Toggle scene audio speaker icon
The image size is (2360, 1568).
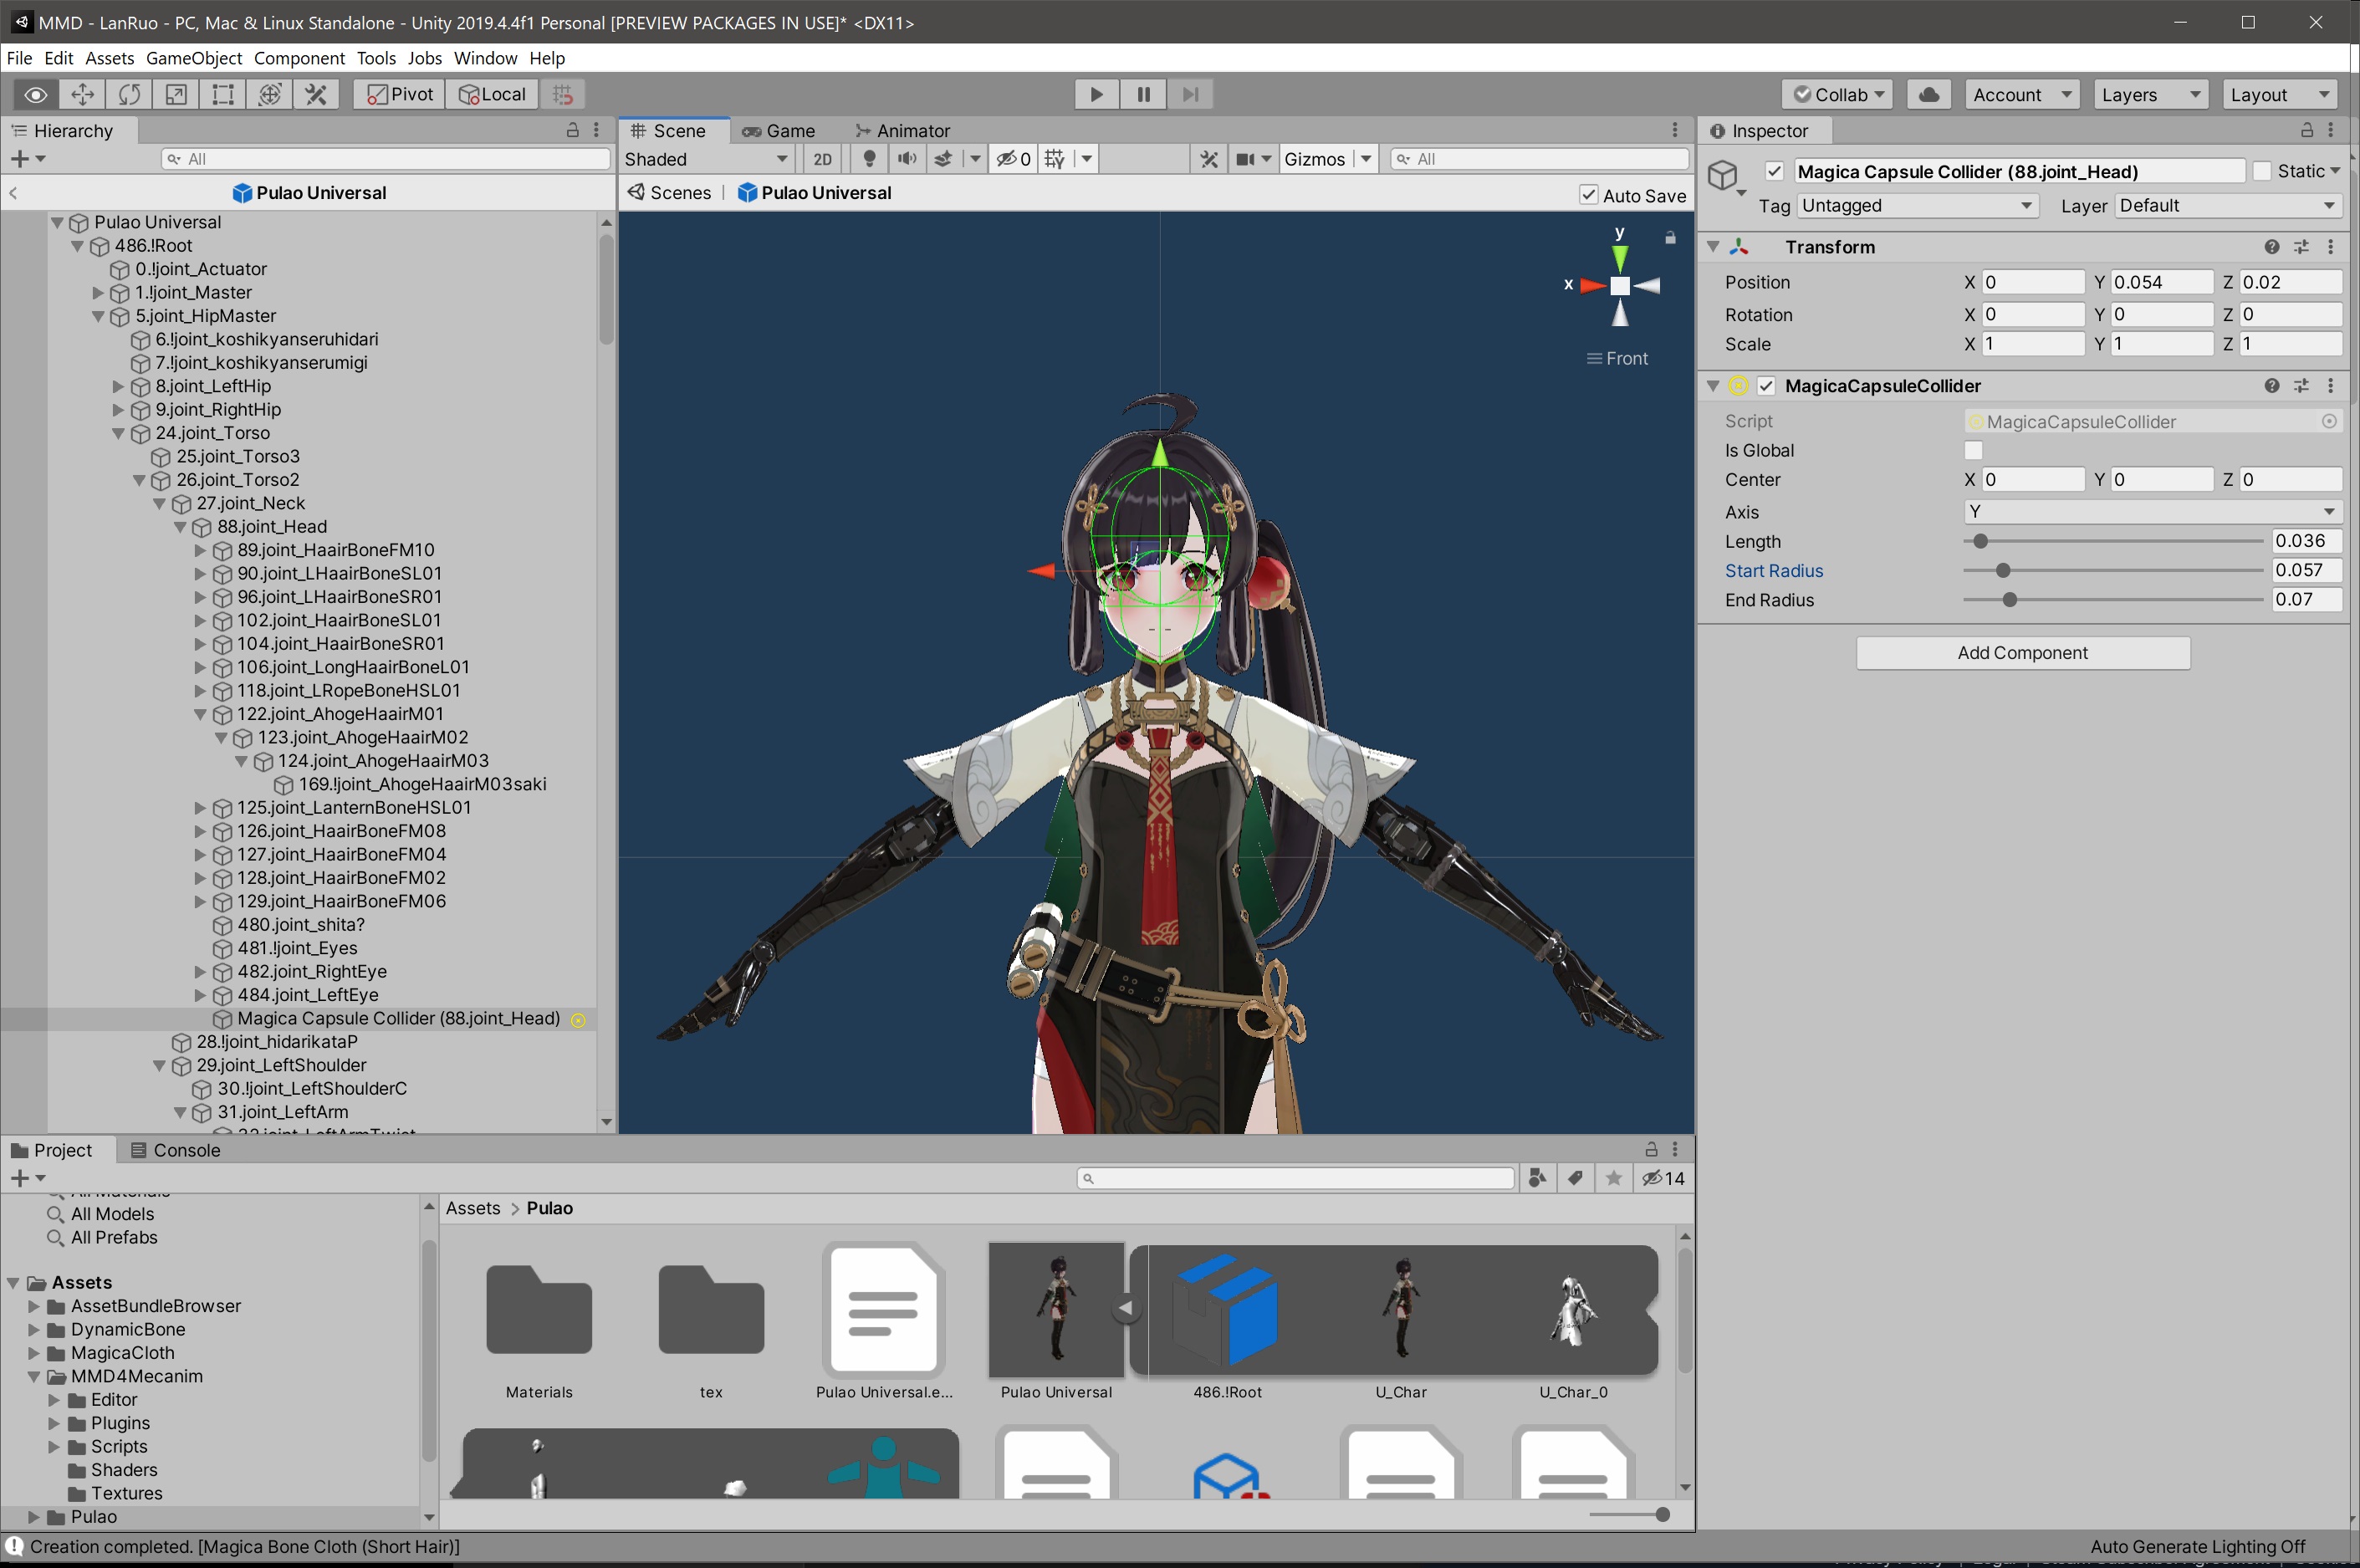point(906,159)
